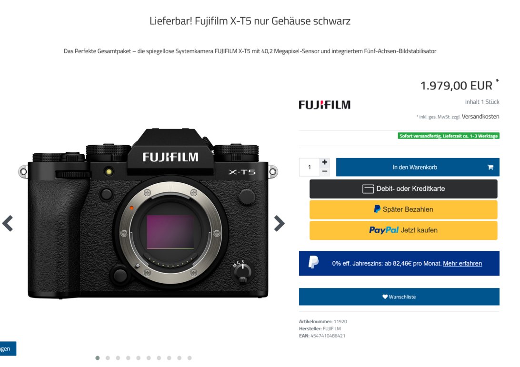520x367 pixels.
Task: Click the credit card icon on Debit- oder Kreditkarte
Action: click(x=368, y=189)
